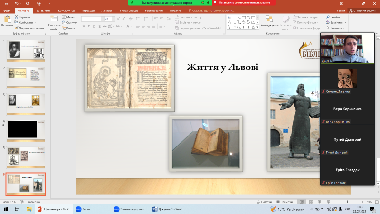The image size is (380, 214).
Task: Start the slideshow from the status bar
Action: pos(328,202)
